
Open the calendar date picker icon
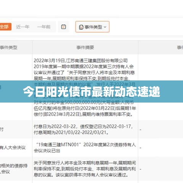(64, 27)
